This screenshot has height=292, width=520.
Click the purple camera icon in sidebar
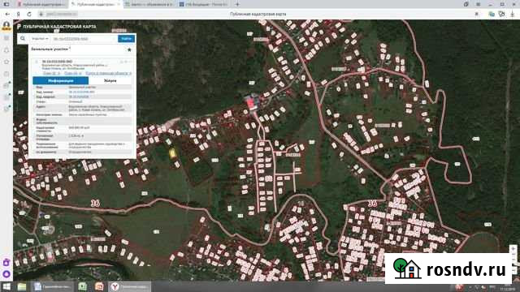tap(6, 263)
